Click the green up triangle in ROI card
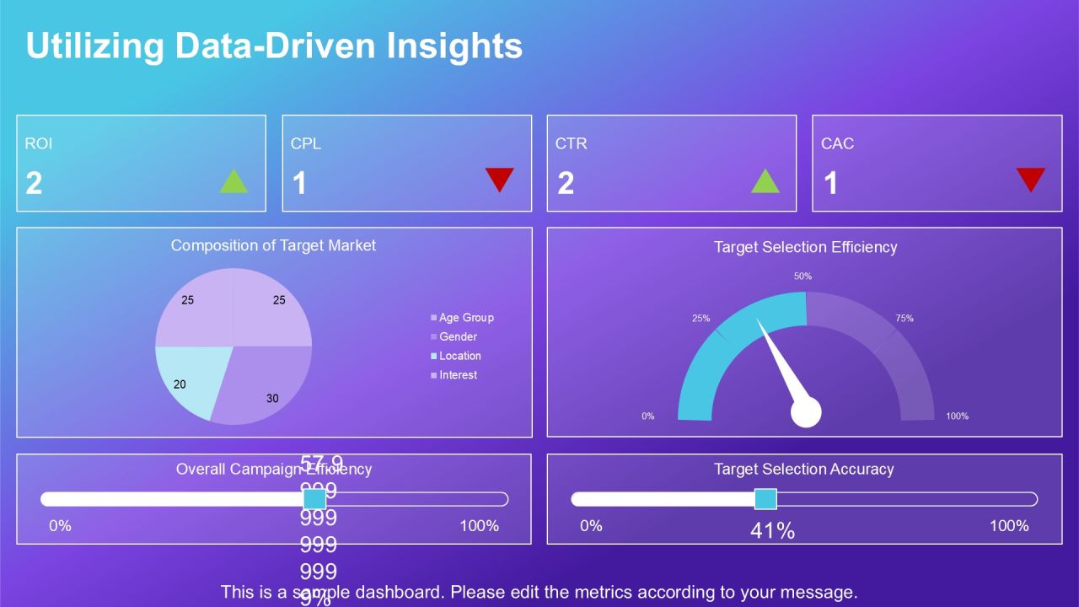Image resolution: width=1079 pixels, height=607 pixels. (x=234, y=181)
